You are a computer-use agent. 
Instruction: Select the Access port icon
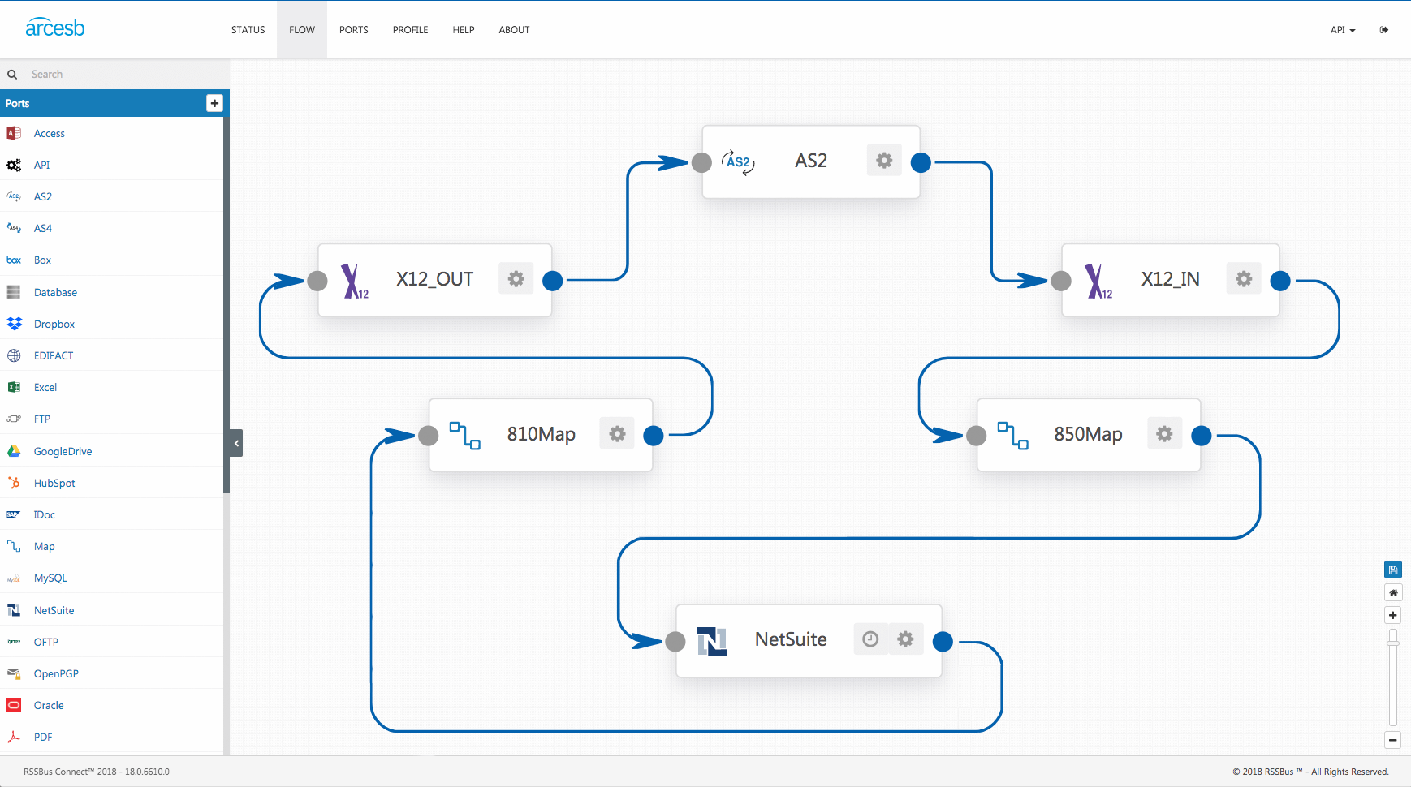[x=14, y=133]
